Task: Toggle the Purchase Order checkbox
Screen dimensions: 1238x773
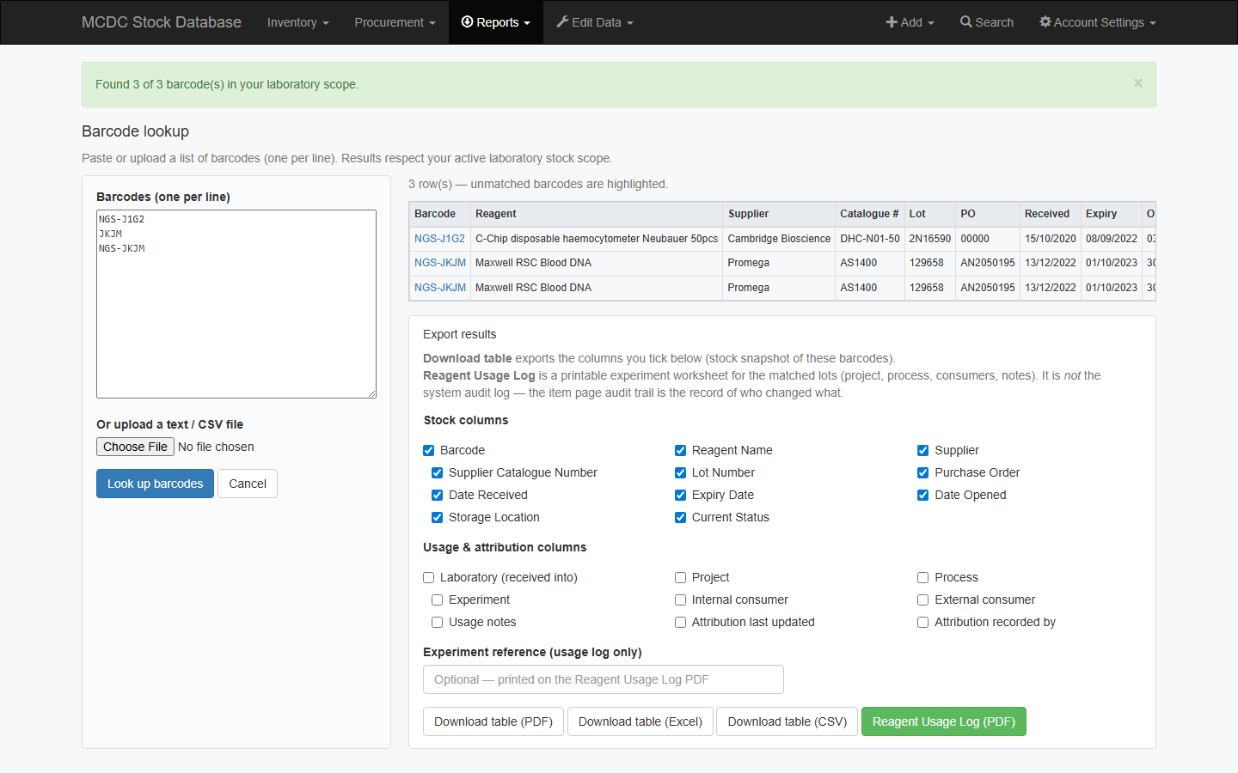Action: tap(922, 472)
